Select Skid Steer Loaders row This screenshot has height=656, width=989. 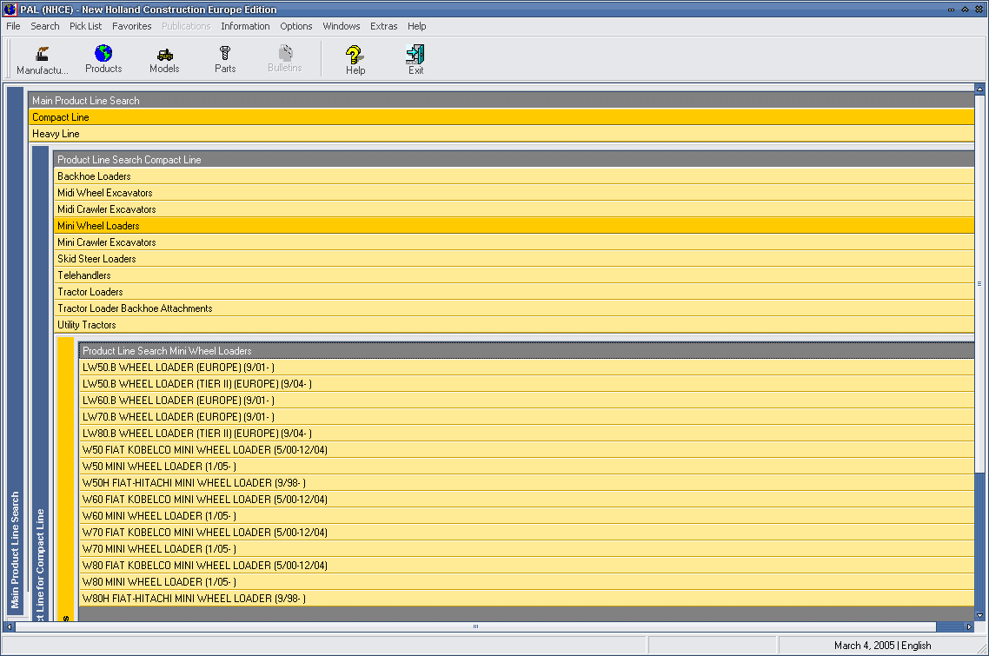pos(514,259)
